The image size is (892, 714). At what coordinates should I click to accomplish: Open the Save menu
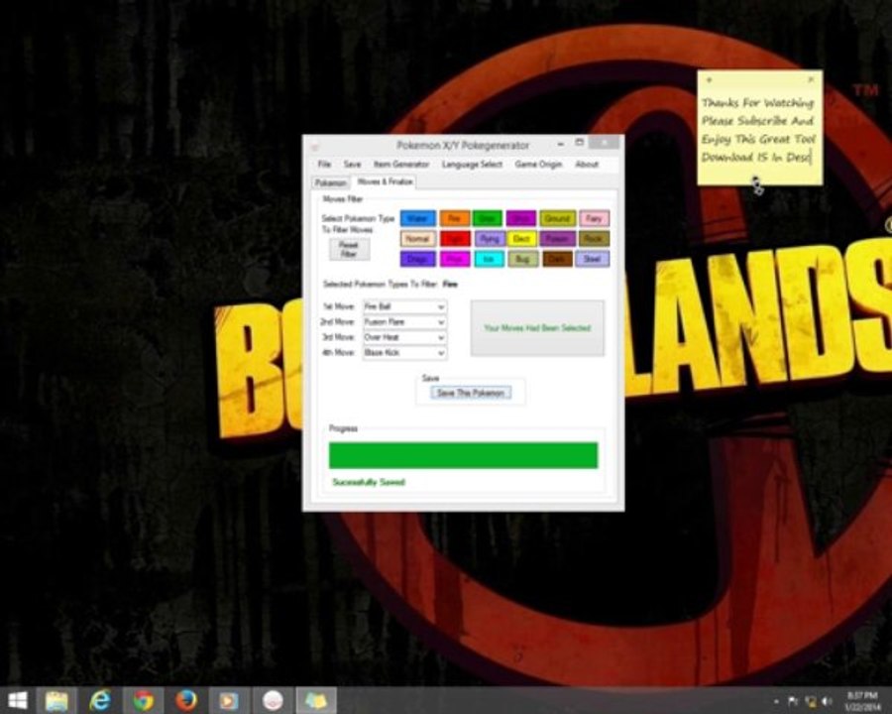point(352,164)
